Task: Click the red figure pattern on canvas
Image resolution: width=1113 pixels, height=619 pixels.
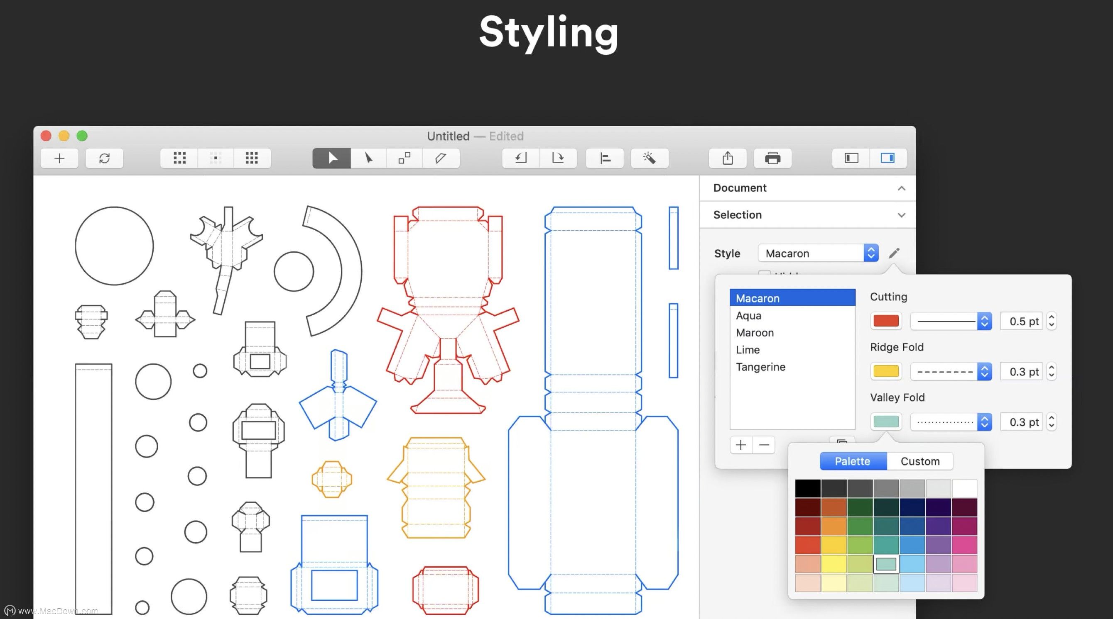Action: pyautogui.click(x=448, y=310)
